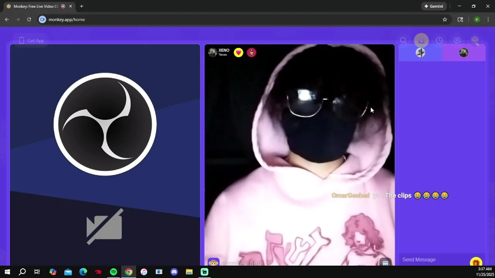Reload the monkey.app page

[x=29, y=19]
